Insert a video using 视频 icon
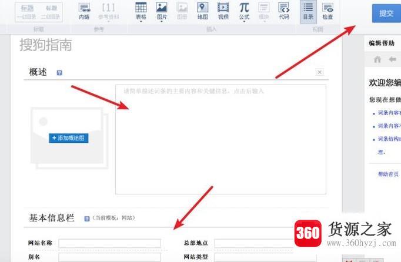Screen dimensions: 401x262 pyautogui.click(x=223, y=11)
